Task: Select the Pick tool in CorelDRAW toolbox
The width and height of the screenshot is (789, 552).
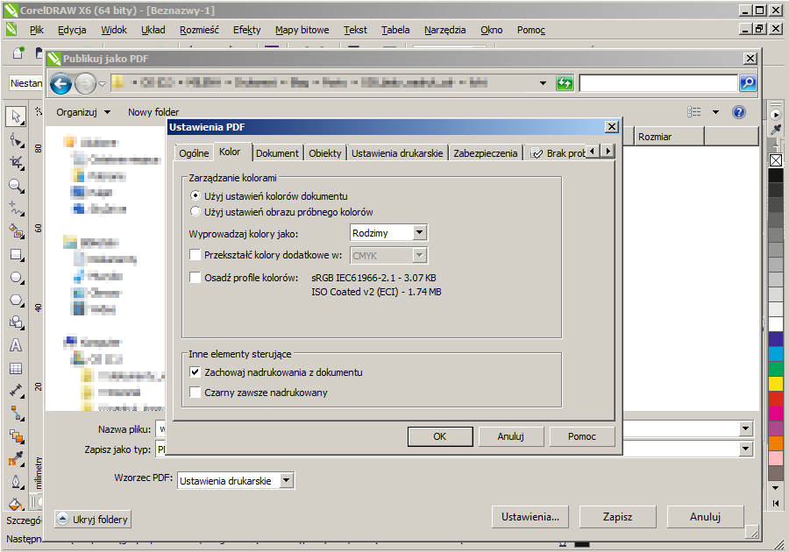Action: [16, 117]
